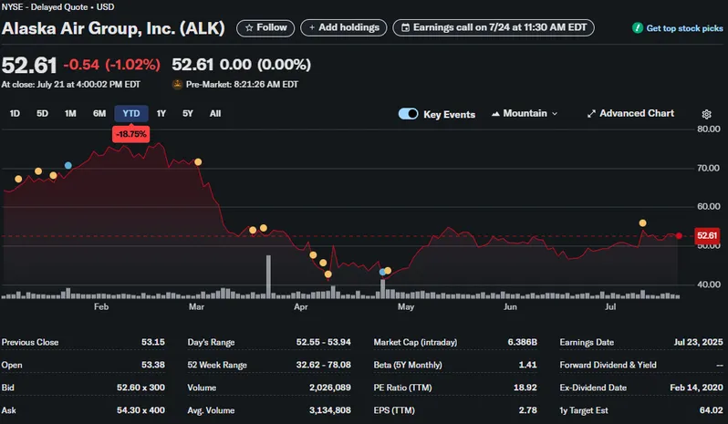Image resolution: width=728 pixels, height=424 pixels.
Task: Click the pre-market sunrise icon
Action: click(x=177, y=85)
